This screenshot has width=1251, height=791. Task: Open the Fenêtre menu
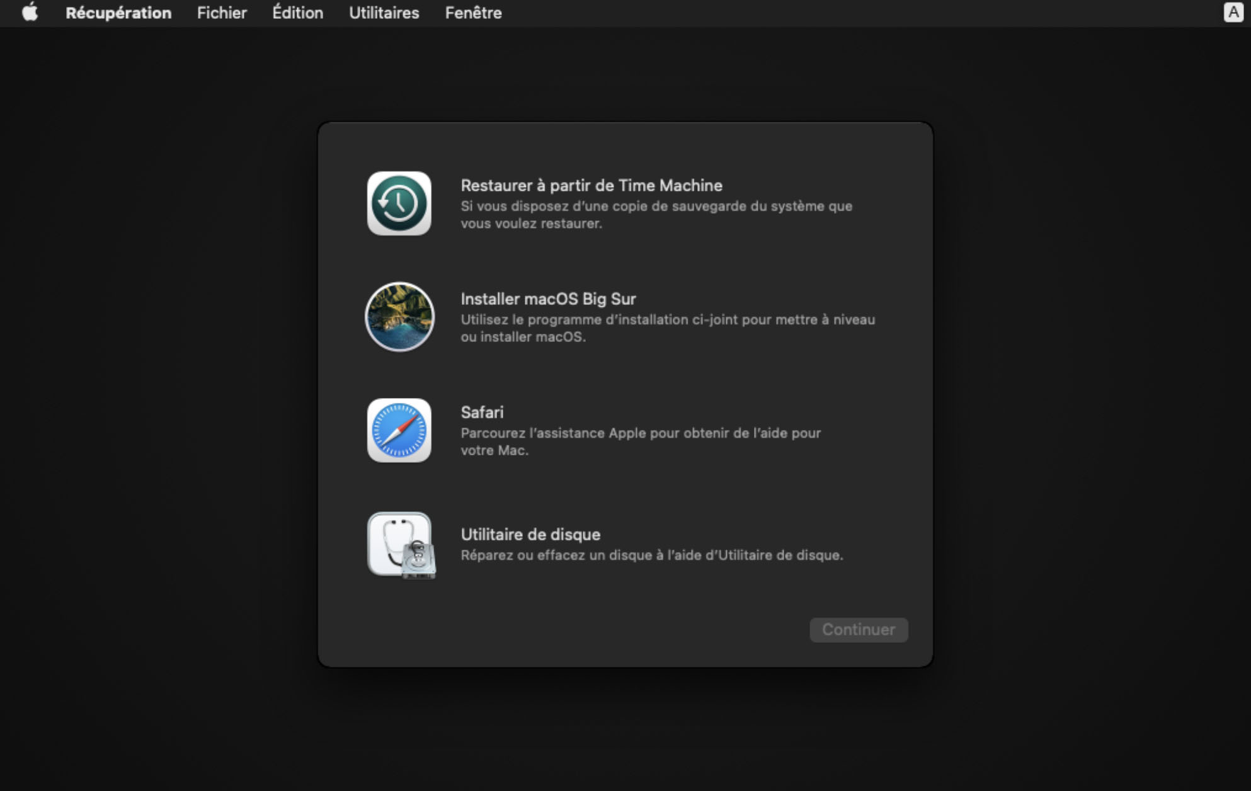click(x=474, y=13)
